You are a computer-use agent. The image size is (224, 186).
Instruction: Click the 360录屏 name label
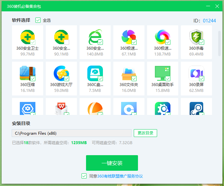196,85
